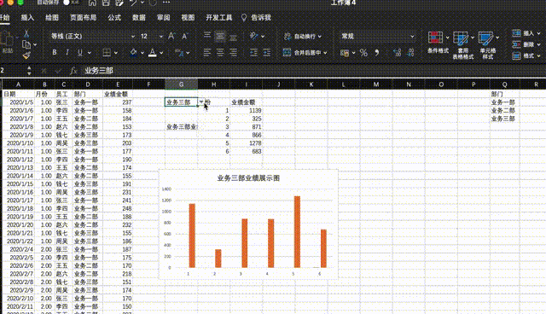This screenshot has width=546, height=314.
Task: Align text to bottom
Action: coord(233,37)
